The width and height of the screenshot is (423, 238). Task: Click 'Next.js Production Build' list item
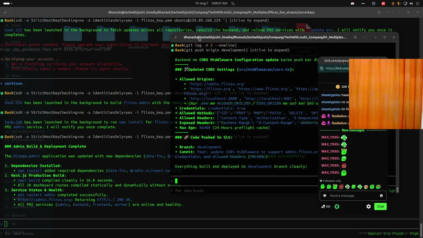(35, 176)
